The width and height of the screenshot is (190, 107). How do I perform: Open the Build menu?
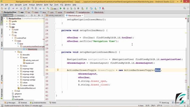pos(46,5)
